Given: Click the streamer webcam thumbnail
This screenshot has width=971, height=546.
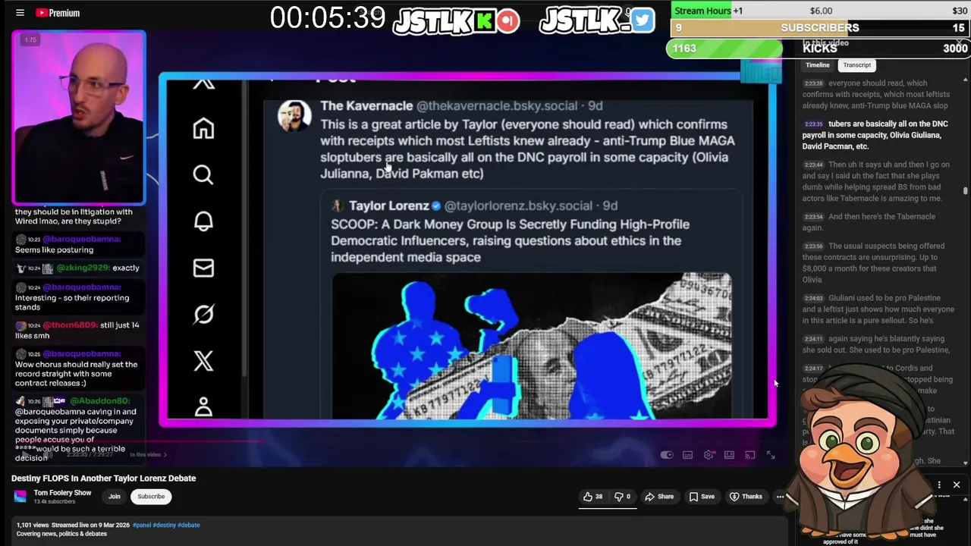Looking at the screenshot, I should [79, 118].
